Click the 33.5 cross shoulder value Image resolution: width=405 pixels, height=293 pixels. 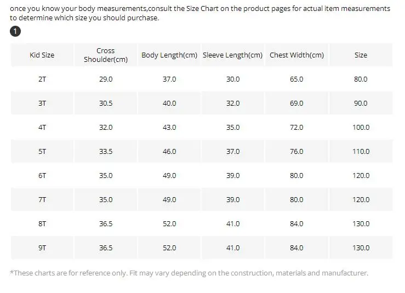click(106, 152)
